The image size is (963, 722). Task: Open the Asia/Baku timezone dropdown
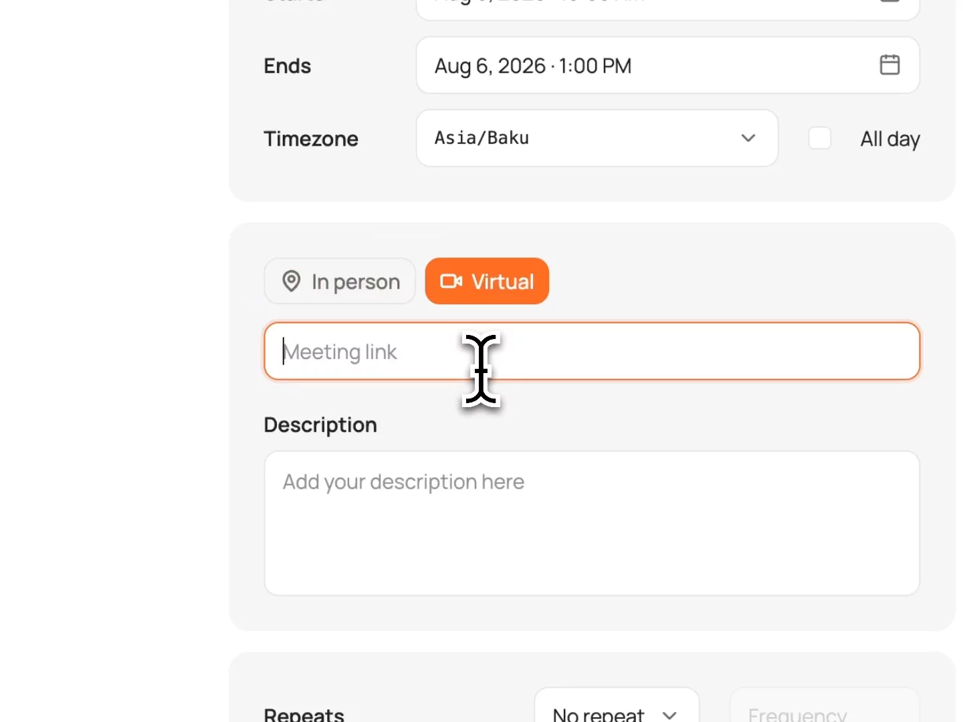pyautogui.click(x=597, y=138)
